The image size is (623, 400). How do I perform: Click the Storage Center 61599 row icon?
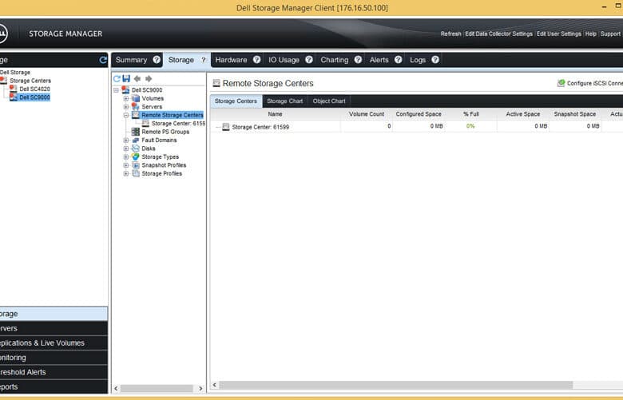point(226,127)
